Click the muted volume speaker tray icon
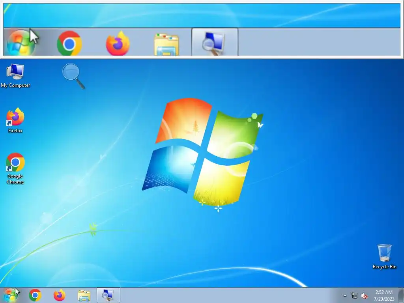404x303 pixels. click(364, 296)
